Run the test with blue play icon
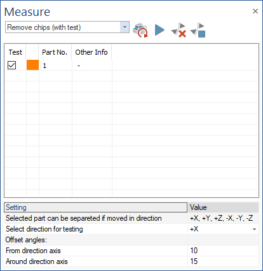Screen dimensions: 263x271 point(159,30)
